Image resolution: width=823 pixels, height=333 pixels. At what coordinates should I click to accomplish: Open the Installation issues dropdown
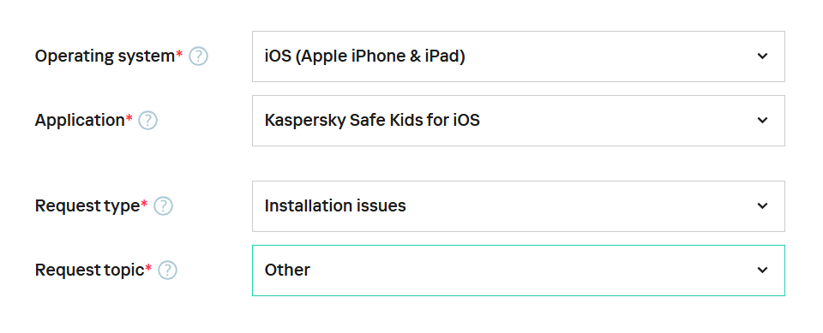[x=519, y=206]
